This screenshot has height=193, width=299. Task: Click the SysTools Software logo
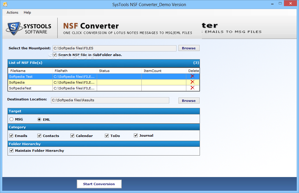tap(29, 29)
